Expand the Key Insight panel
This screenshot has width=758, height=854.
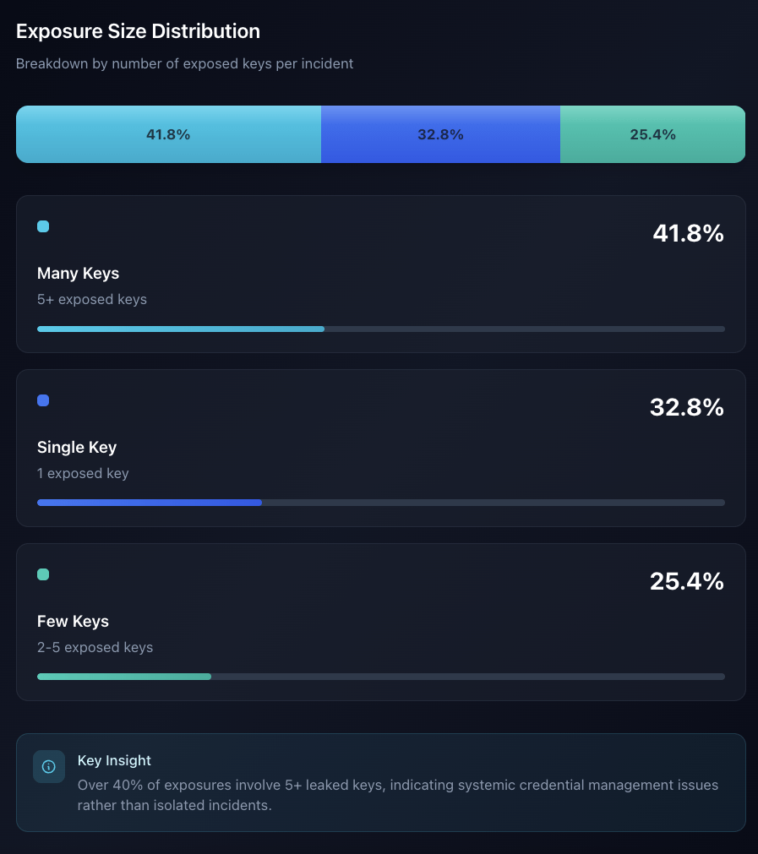[x=380, y=782]
